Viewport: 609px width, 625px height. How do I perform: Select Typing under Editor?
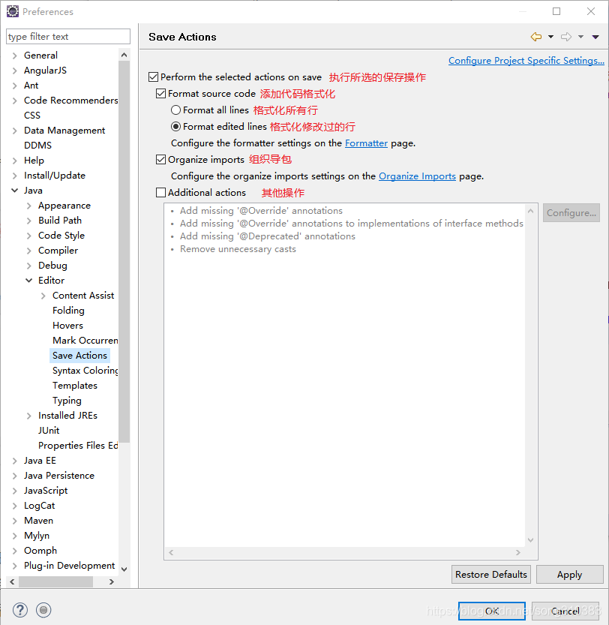67,401
